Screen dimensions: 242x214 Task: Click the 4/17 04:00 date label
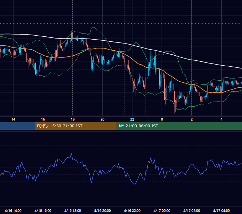(221, 210)
